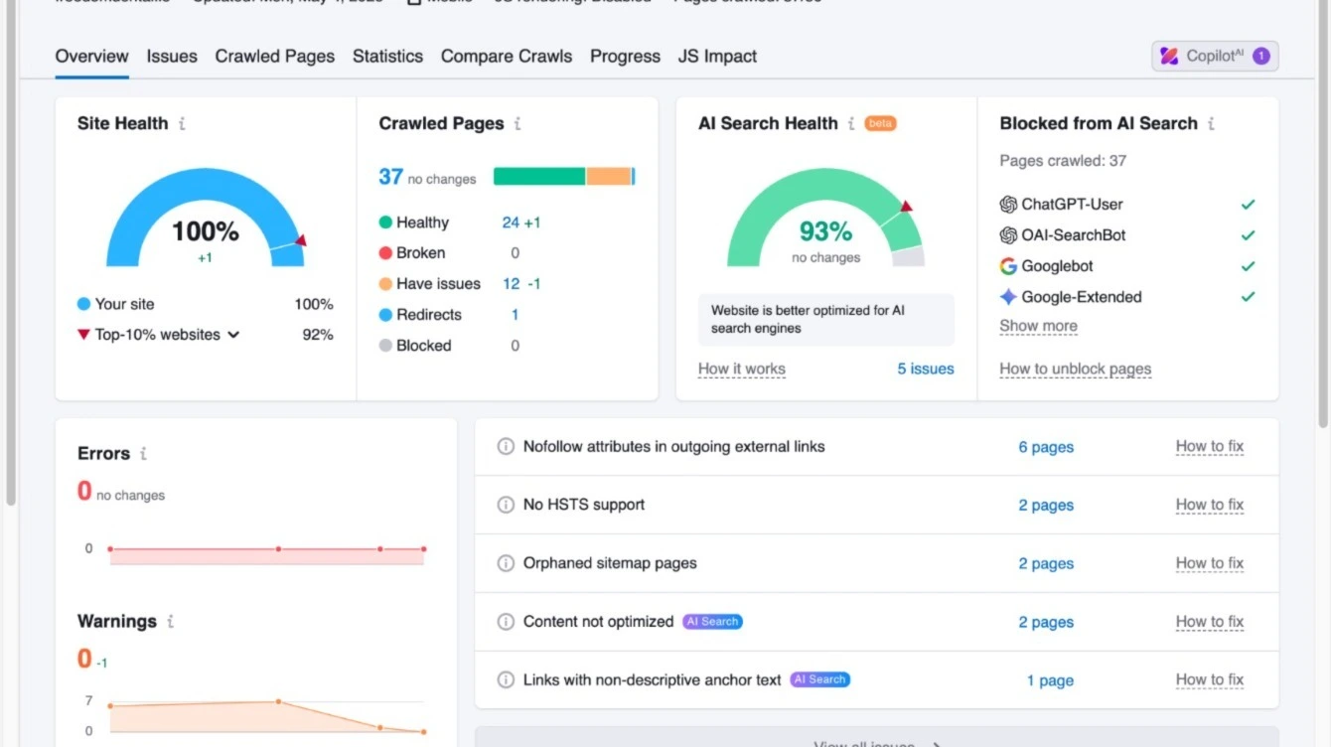Click the ChatGPT-User logo icon
This screenshot has width=1331, height=747.
1008,205
